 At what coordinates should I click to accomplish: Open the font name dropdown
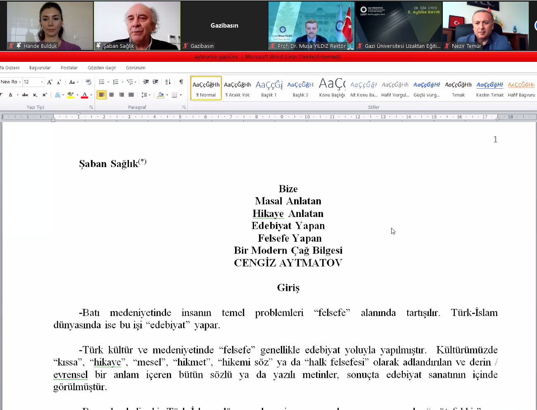point(20,82)
